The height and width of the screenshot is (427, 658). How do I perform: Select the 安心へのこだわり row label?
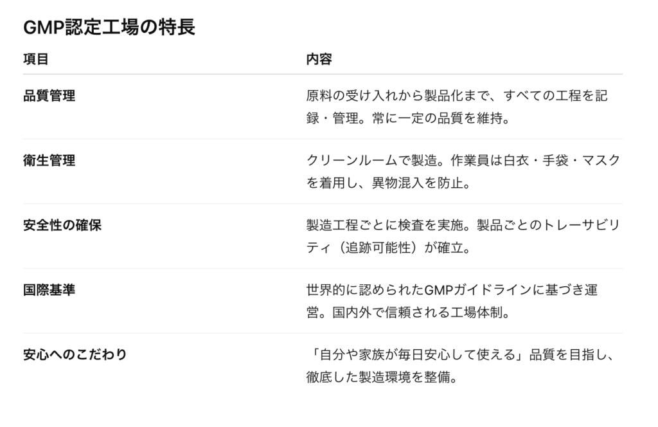75,355
